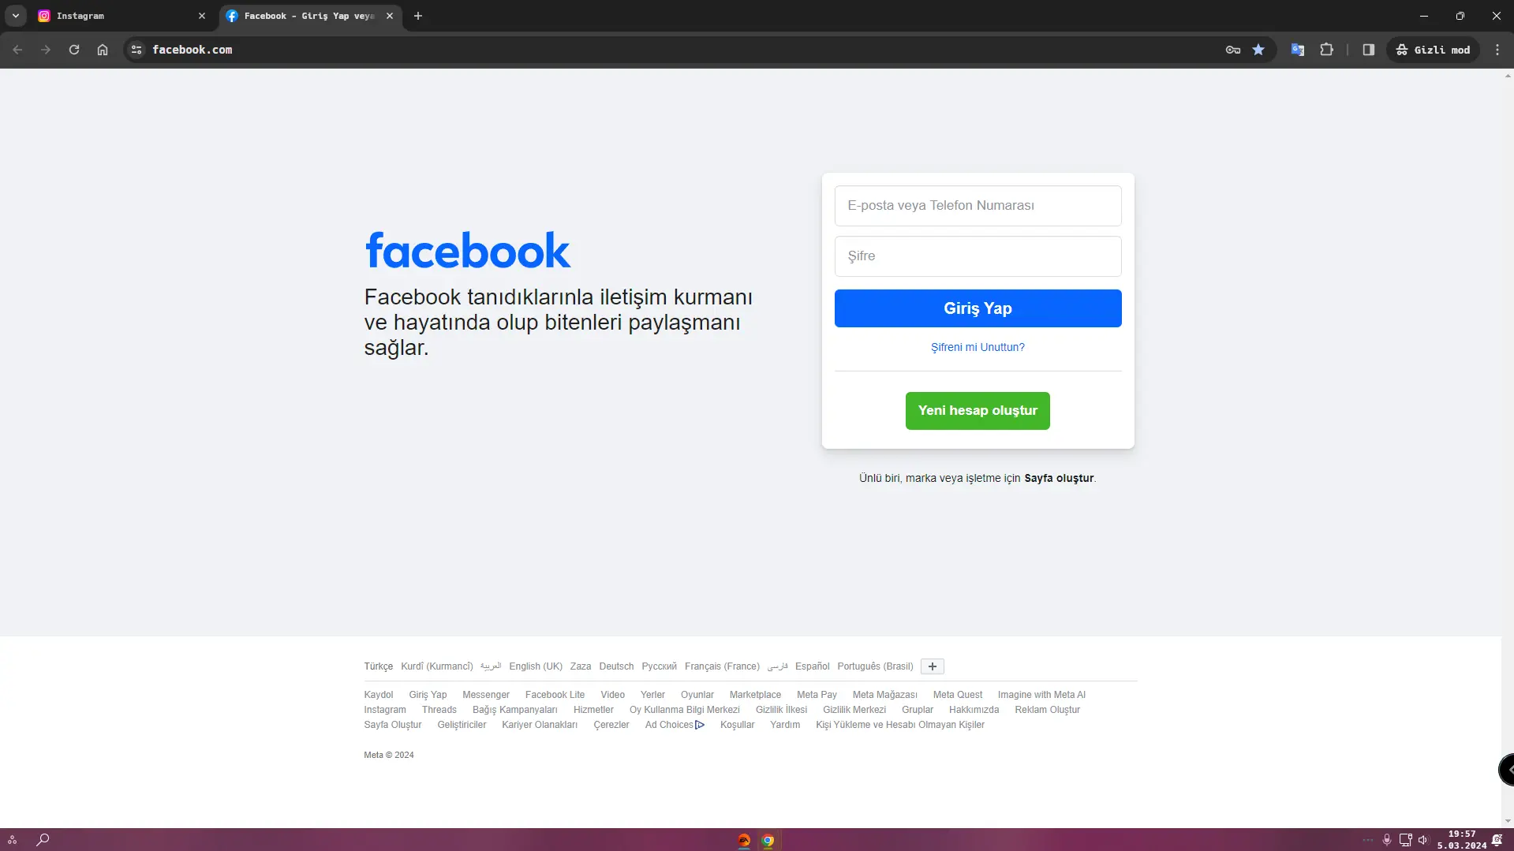Image resolution: width=1514 pixels, height=851 pixels.
Task: Click the address bar showing facebook.com
Action: point(678,50)
